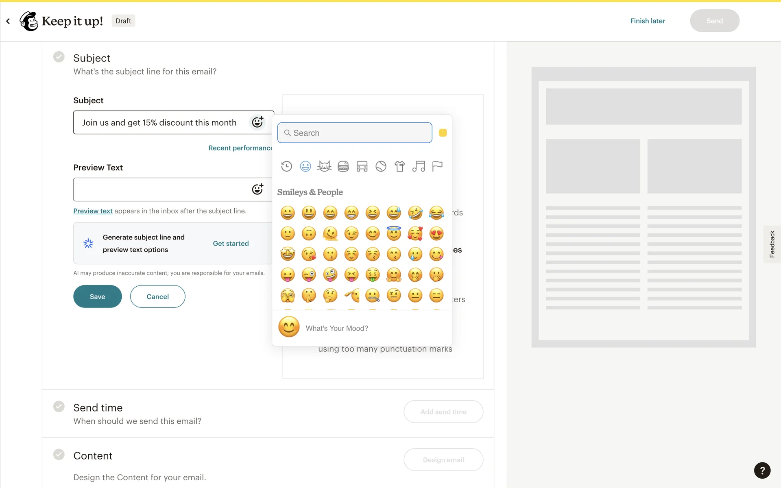Select the money-mouth face emoji

click(x=372, y=275)
